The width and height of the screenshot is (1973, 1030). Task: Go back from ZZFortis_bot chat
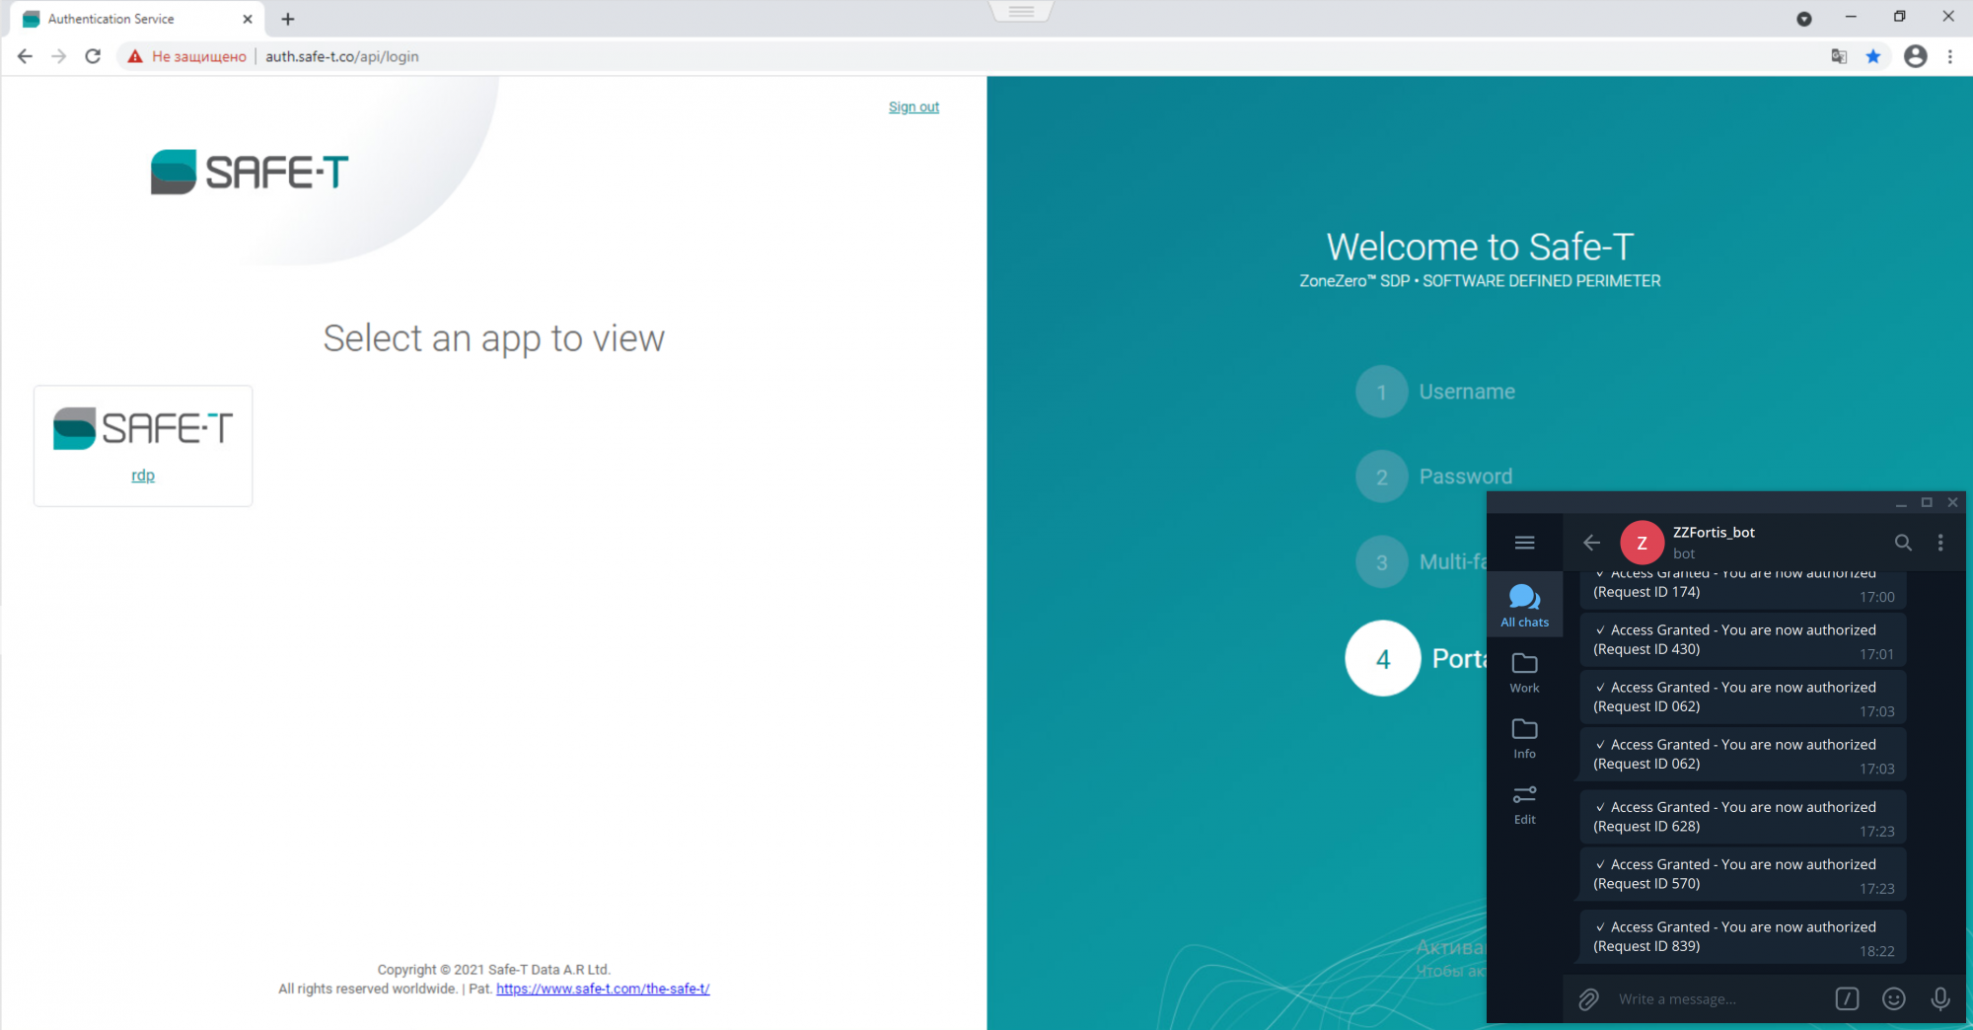pyautogui.click(x=1591, y=543)
